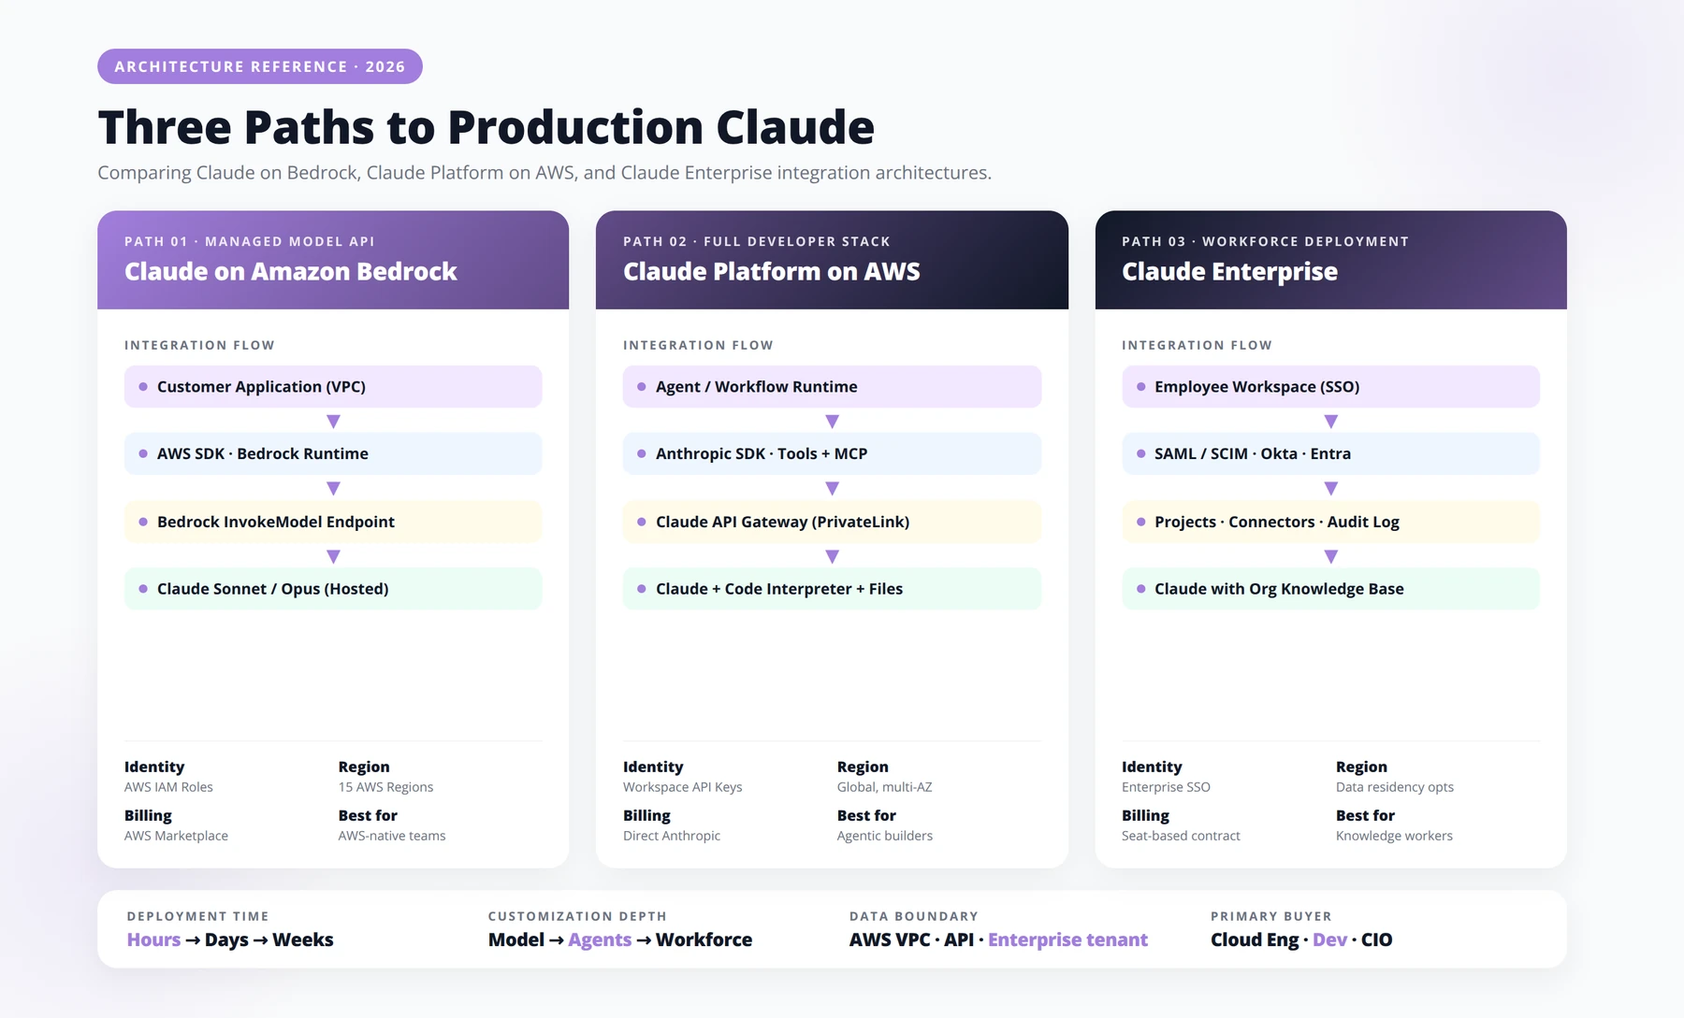Open the Claude Enterprise card header
Screen dimensions: 1684x1018
click(1330, 260)
